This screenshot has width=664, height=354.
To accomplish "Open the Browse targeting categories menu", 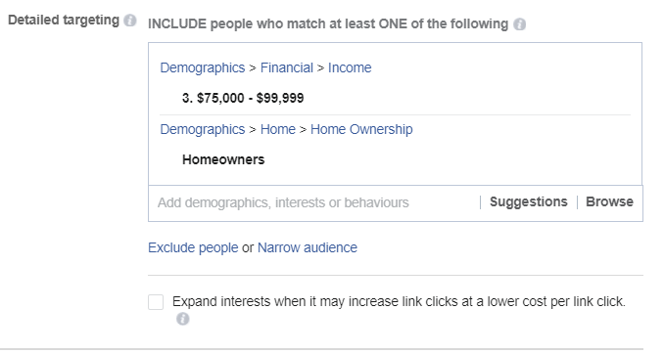I will tap(610, 202).
